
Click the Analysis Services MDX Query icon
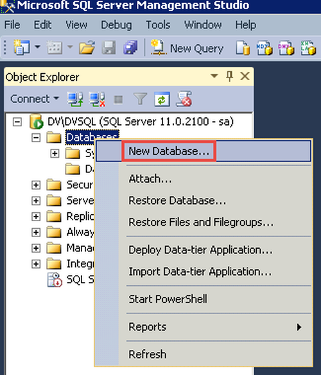pos(265,48)
